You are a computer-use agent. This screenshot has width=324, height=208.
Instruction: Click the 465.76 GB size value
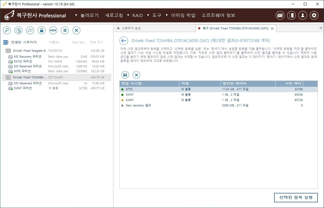97,77
